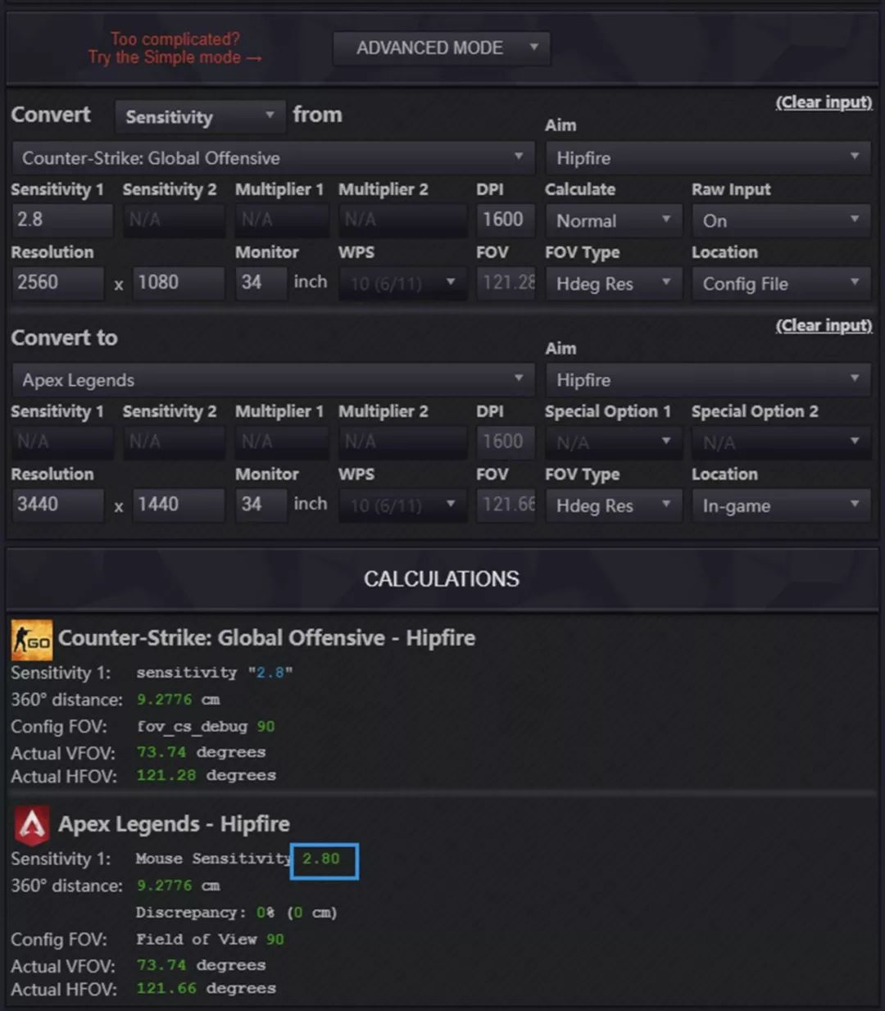
Task: Click the resolution height field showing 1080
Action: 179,283
